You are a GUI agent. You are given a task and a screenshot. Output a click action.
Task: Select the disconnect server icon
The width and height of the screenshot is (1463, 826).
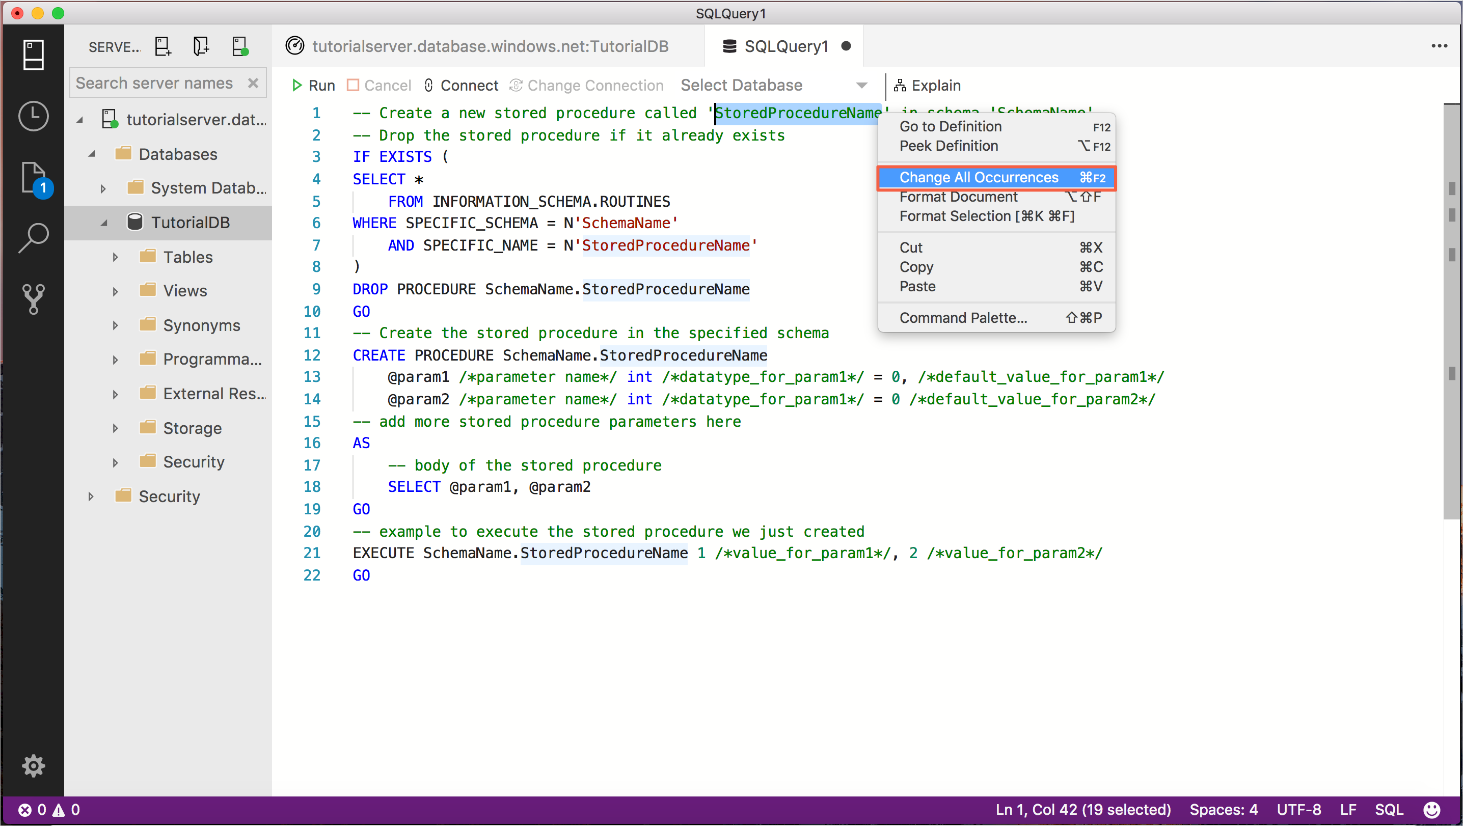(x=238, y=46)
